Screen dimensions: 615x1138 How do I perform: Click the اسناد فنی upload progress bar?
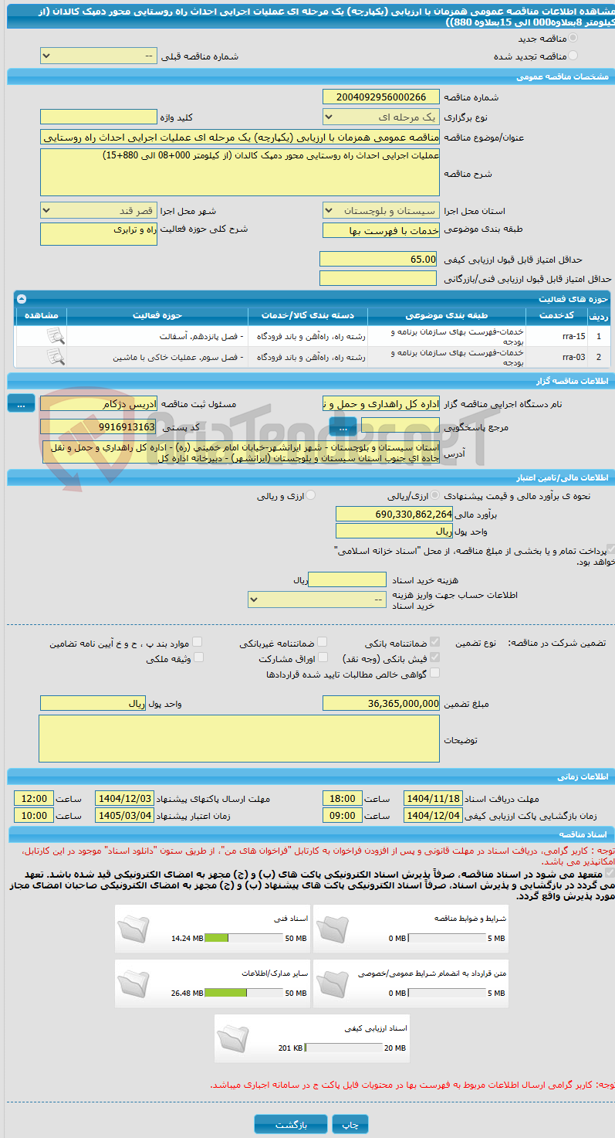[245, 938]
